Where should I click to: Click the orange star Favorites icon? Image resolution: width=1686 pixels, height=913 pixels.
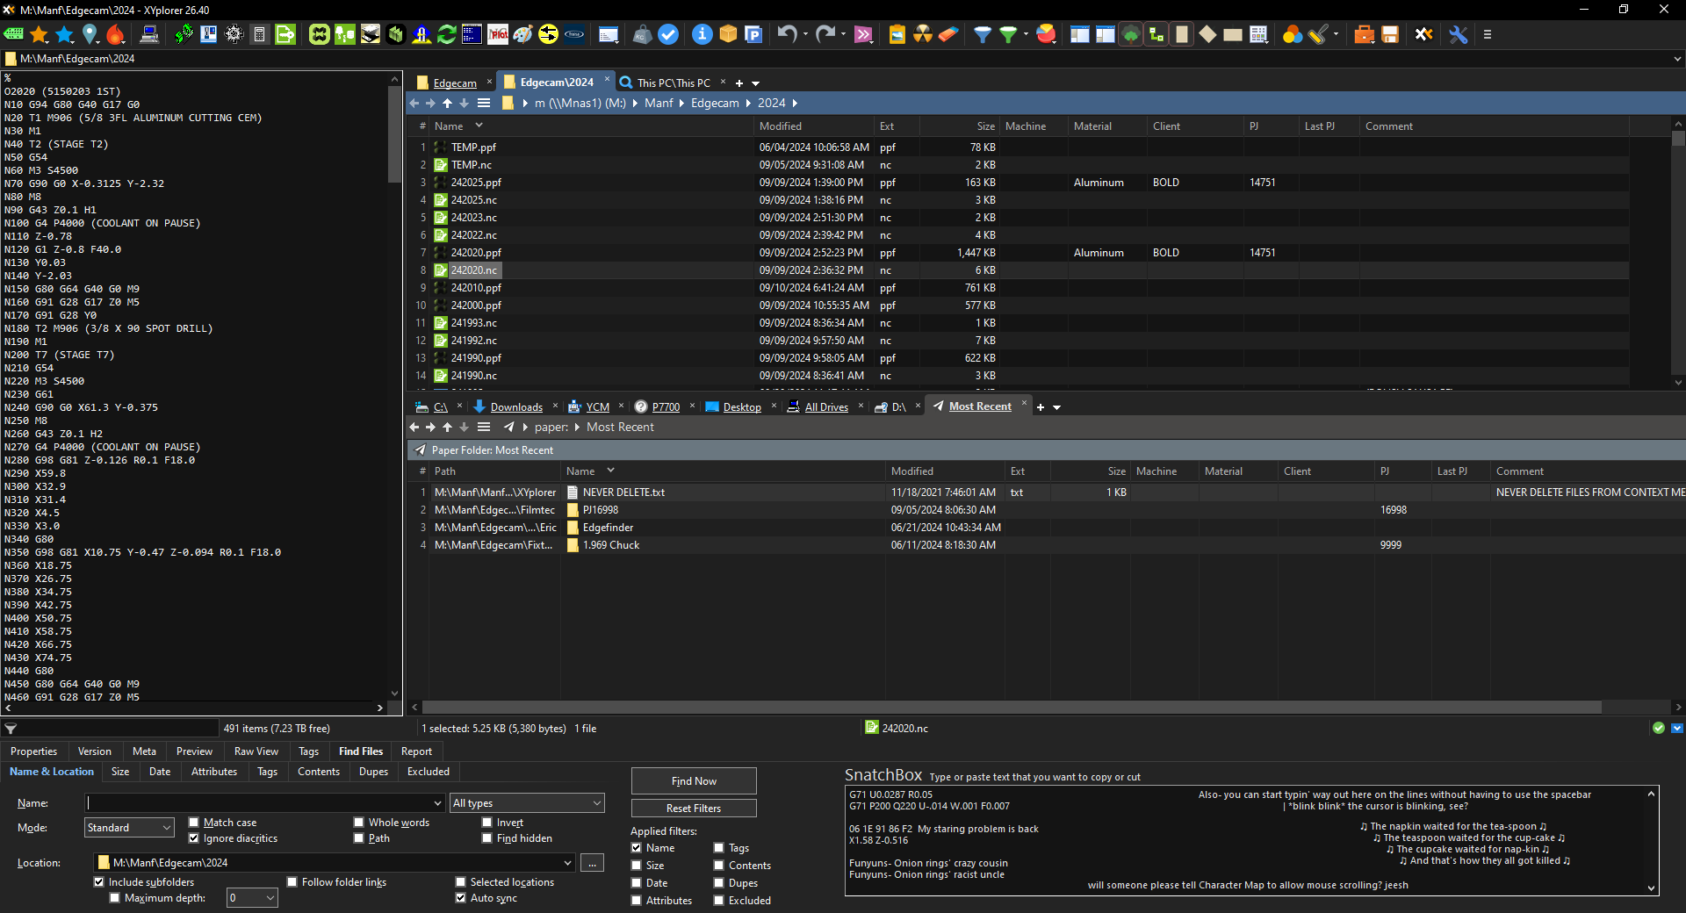pos(39,34)
